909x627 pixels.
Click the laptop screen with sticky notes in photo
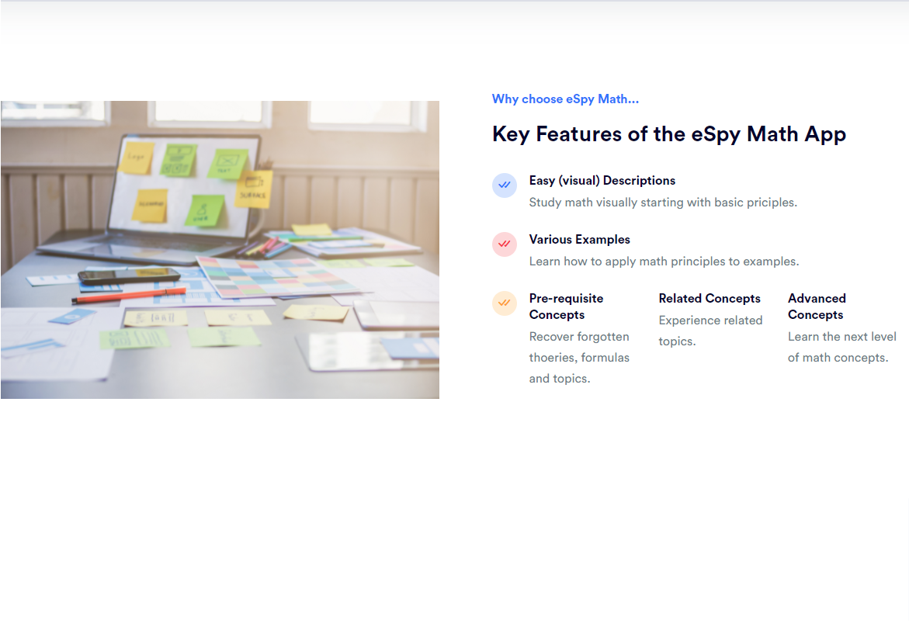186,186
